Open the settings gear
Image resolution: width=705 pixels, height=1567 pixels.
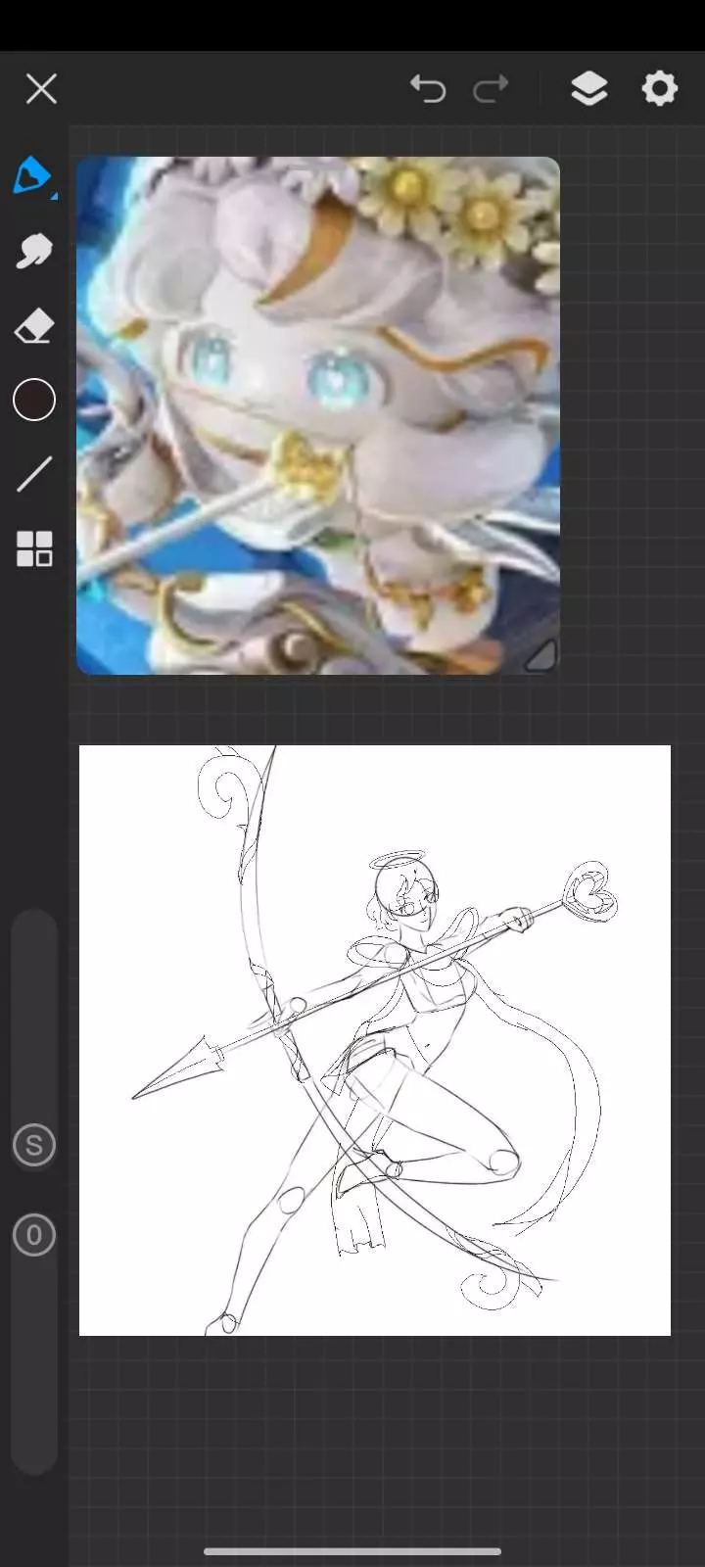tap(660, 89)
